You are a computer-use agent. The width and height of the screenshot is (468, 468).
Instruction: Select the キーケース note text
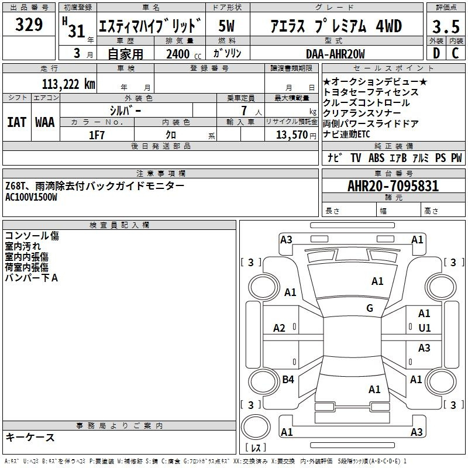point(30,437)
